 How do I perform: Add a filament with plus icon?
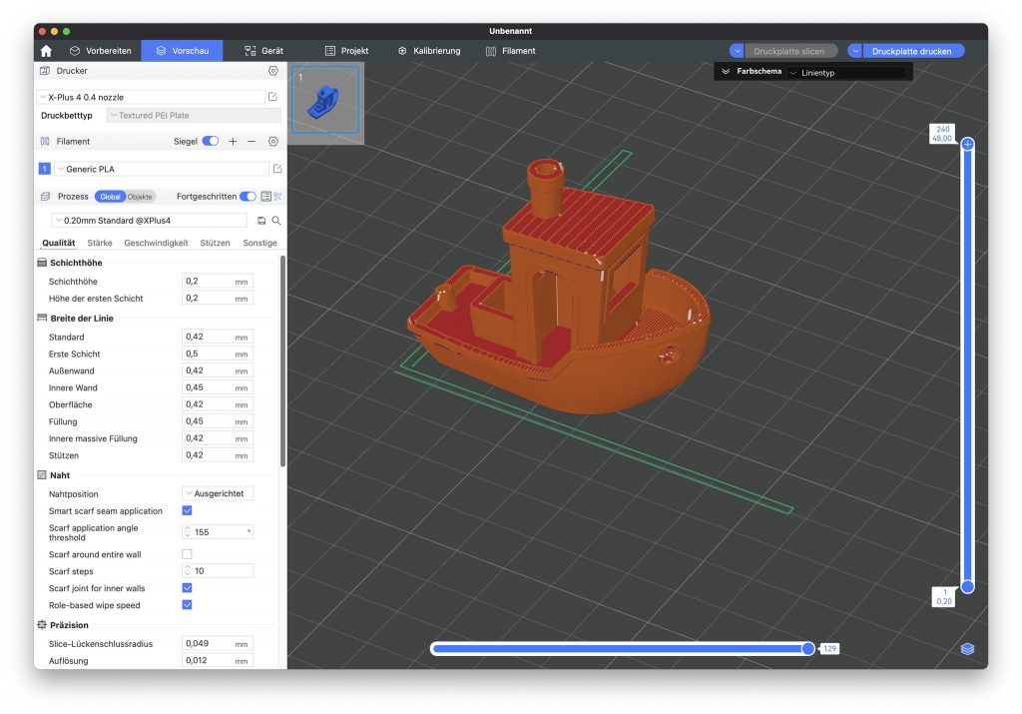[x=233, y=142]
